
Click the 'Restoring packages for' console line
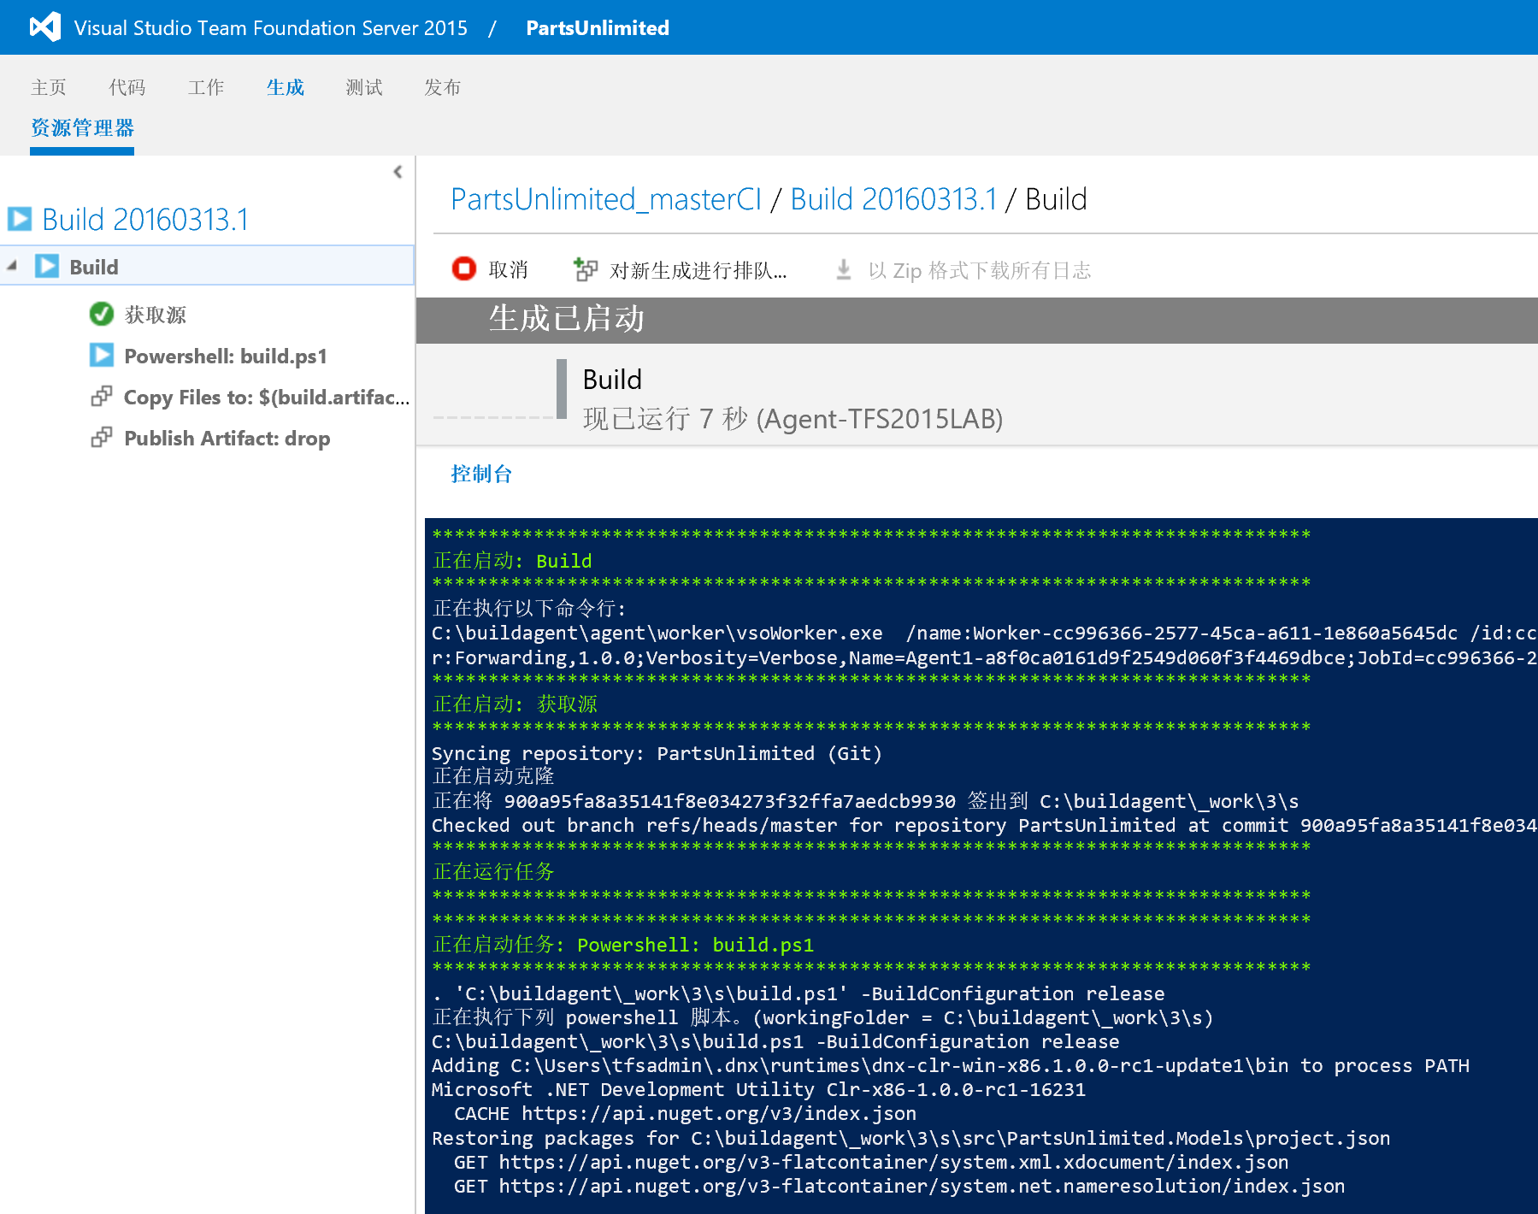pos(910,1138)
